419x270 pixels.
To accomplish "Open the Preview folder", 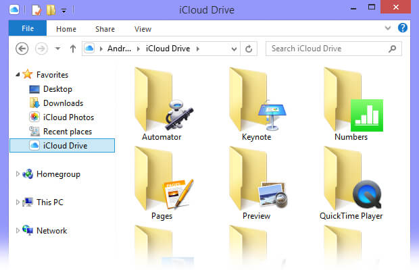I will tap(257, 184).
